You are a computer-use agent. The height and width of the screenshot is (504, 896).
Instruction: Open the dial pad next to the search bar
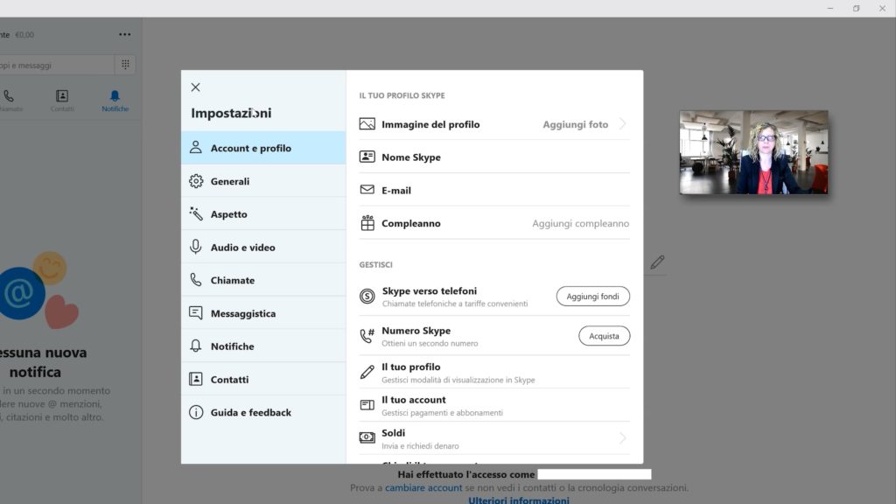[125, 64]
